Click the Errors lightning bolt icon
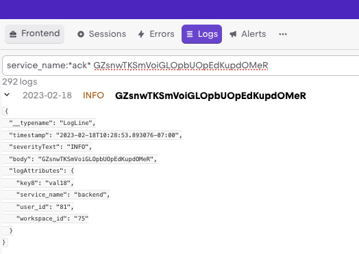The height and width of the screenshot is (254, 359). (141, 34)
